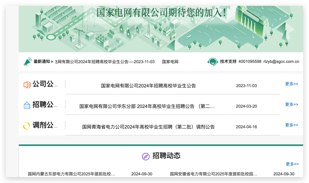
Task: Click the 调剂公... section heading
Action: pyautogui.click(x=45, y=125)
